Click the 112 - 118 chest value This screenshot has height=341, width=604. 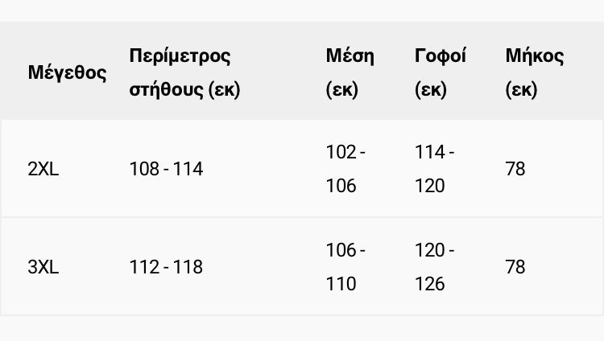[x=166, y=267]
